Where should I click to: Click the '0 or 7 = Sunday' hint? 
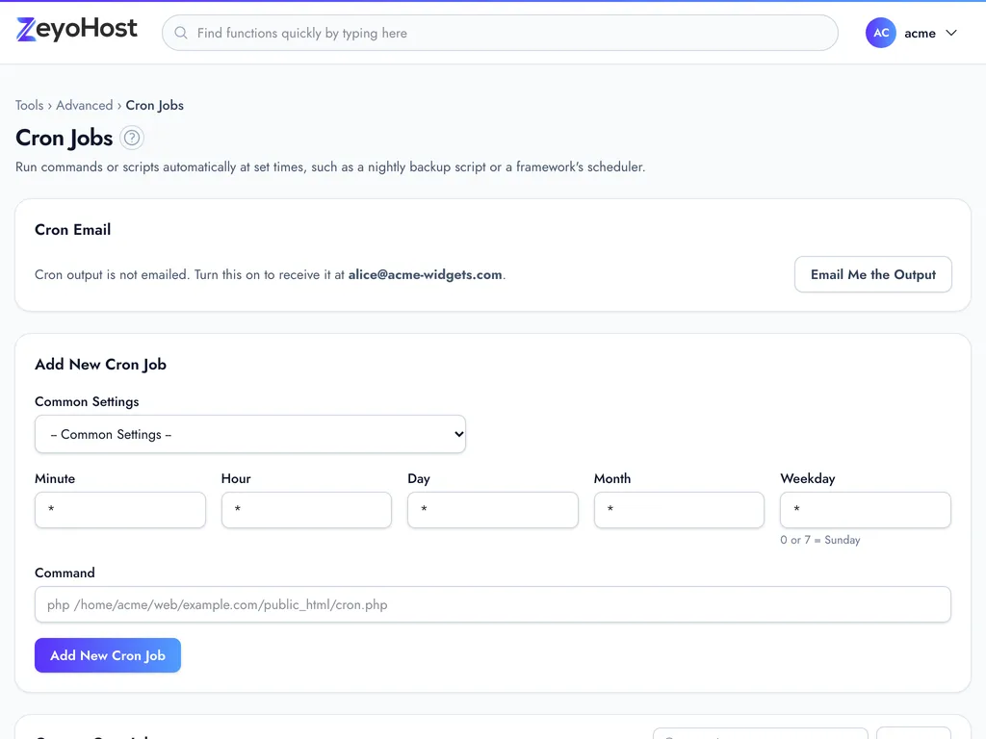click(x=820, y=540)
